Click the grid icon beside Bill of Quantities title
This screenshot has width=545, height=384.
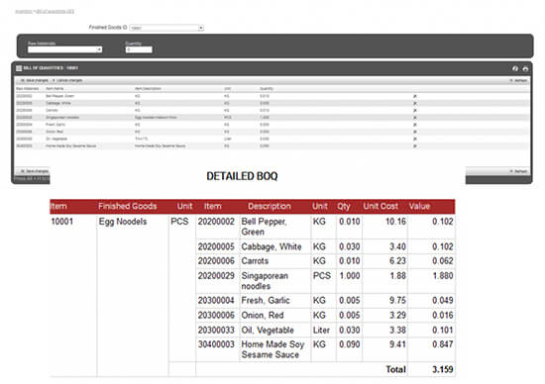click(19, 68)
